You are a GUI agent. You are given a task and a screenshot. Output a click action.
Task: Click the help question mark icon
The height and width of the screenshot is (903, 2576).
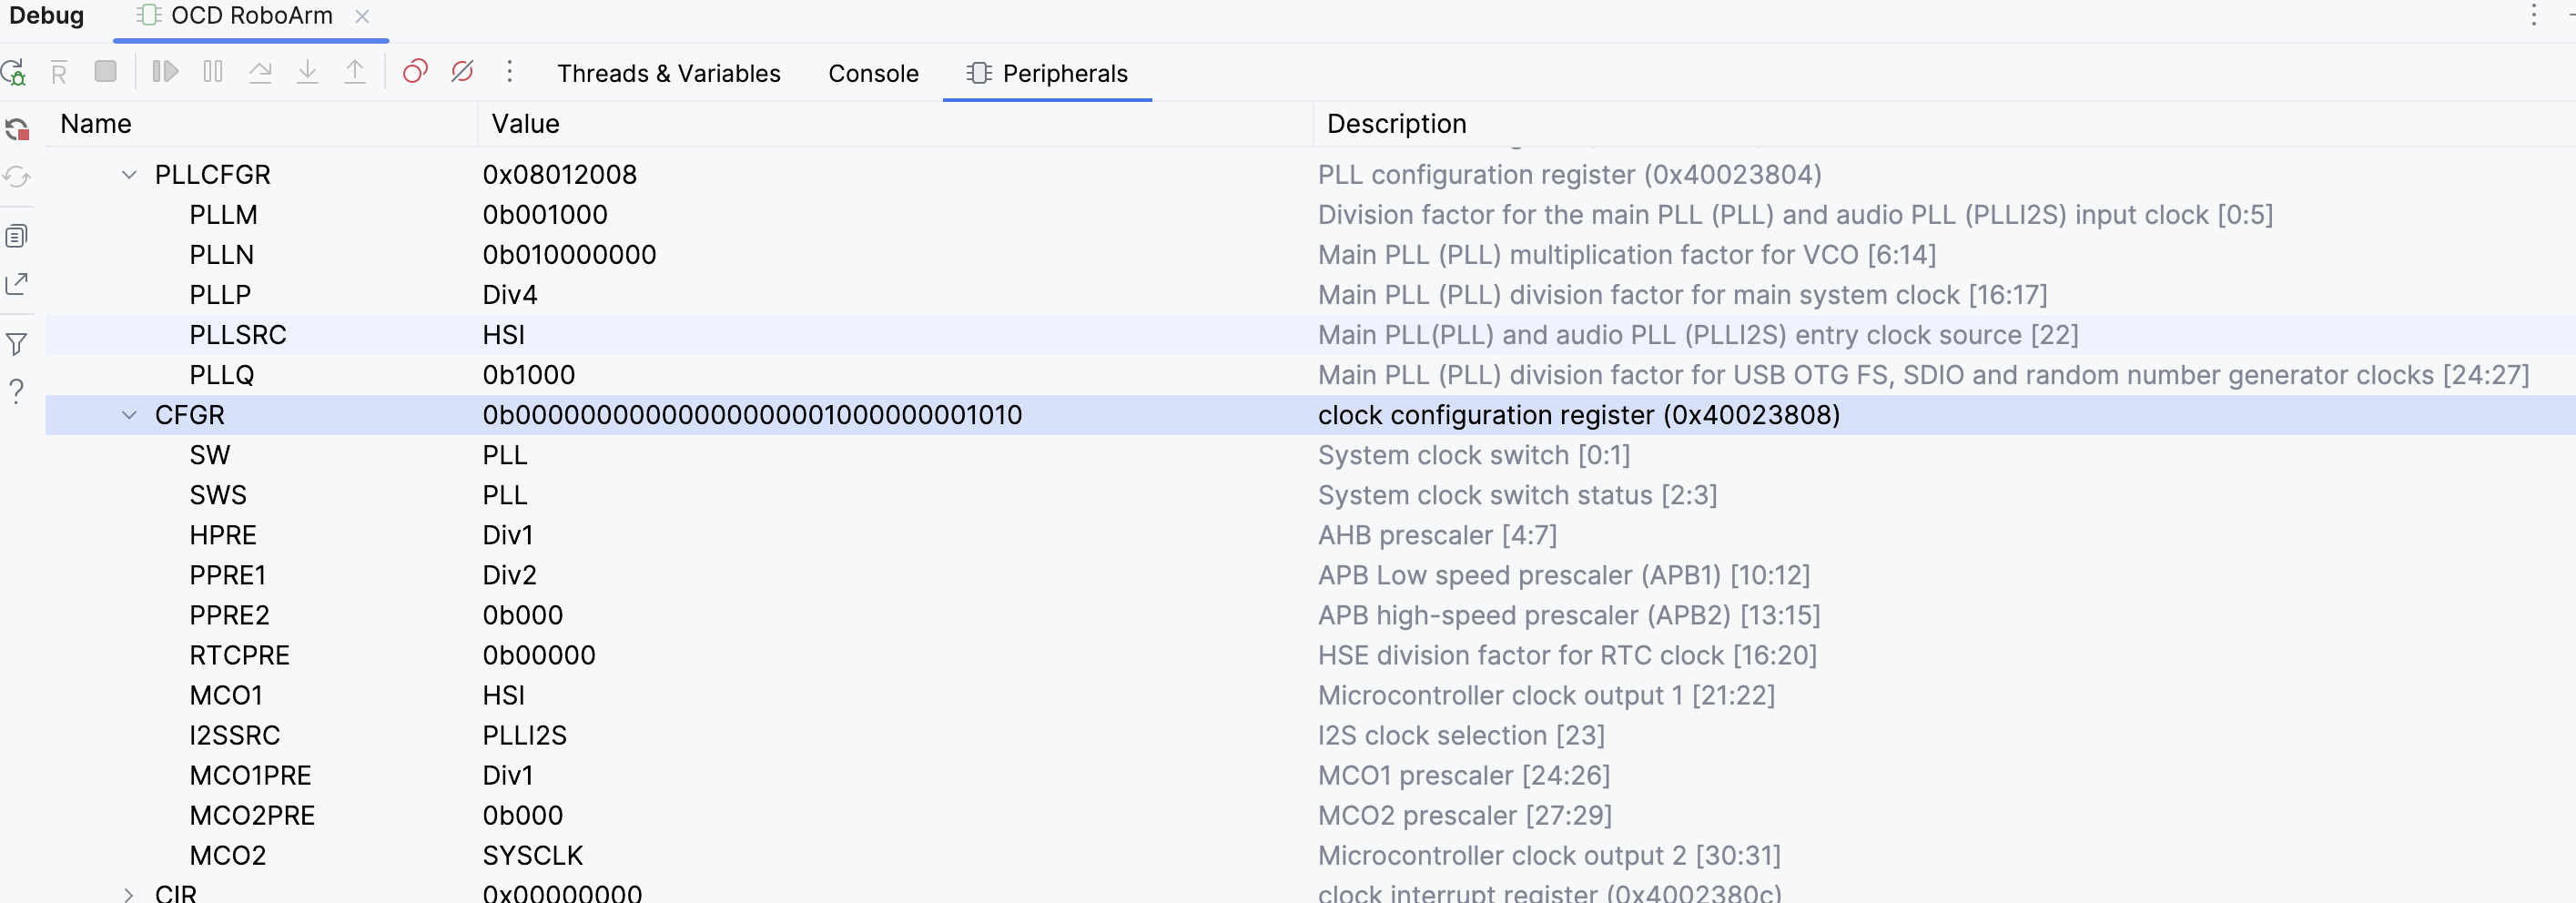tap(17, 391)
